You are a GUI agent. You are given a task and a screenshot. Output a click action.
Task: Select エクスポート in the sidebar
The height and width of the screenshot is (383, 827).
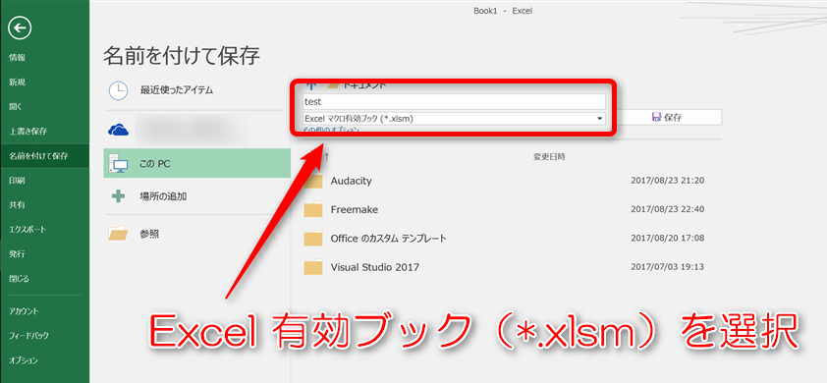click(28, 230)
